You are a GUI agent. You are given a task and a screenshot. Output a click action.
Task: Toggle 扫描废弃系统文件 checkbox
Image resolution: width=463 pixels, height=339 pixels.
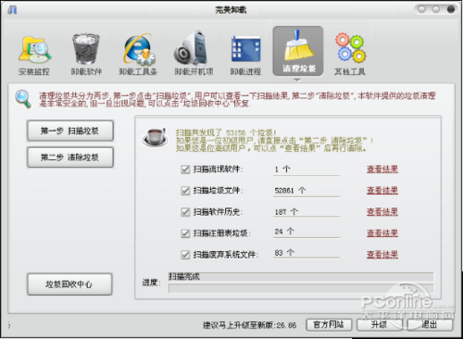click(185, 255)
